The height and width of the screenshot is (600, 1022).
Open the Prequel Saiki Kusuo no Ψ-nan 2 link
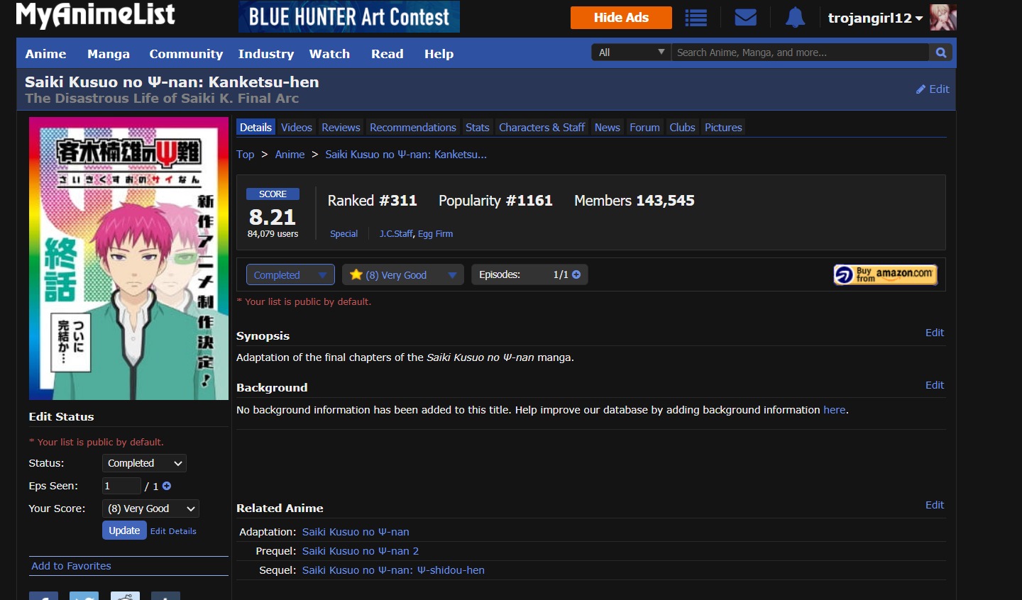pyautogui.click(x=361, y=551)
